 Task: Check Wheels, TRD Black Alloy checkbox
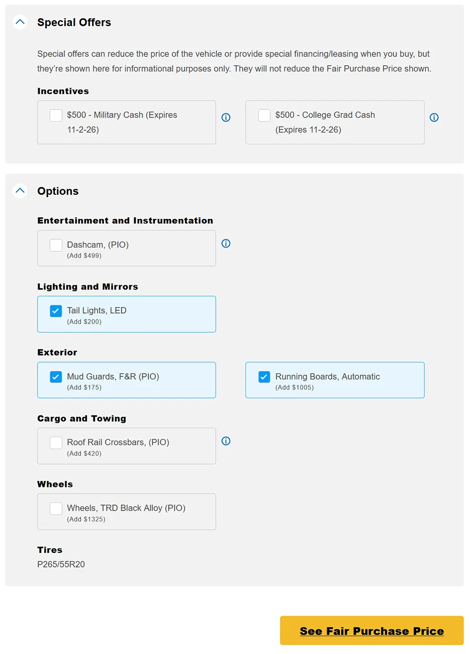(56, 509)
